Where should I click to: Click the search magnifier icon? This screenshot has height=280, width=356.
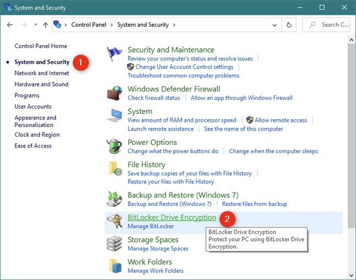tap(313, 25)
